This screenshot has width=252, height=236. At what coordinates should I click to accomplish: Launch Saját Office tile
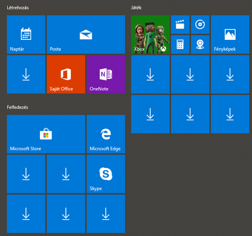click(66, 74)
